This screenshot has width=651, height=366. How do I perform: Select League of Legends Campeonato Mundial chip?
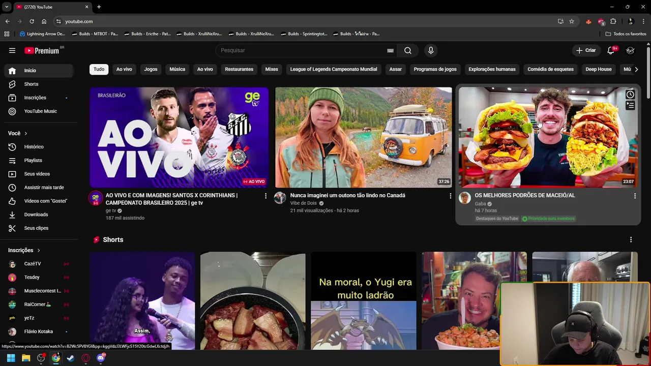tap(334, 69)
